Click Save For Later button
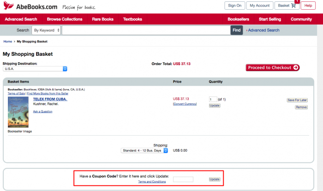 click(x=297, y=100)
